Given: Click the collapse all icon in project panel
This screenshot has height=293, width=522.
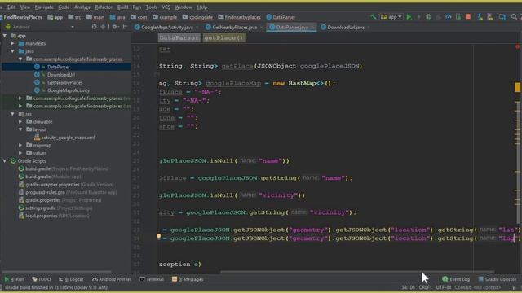Looking at the screenshot, I should [x=103, y=27].
